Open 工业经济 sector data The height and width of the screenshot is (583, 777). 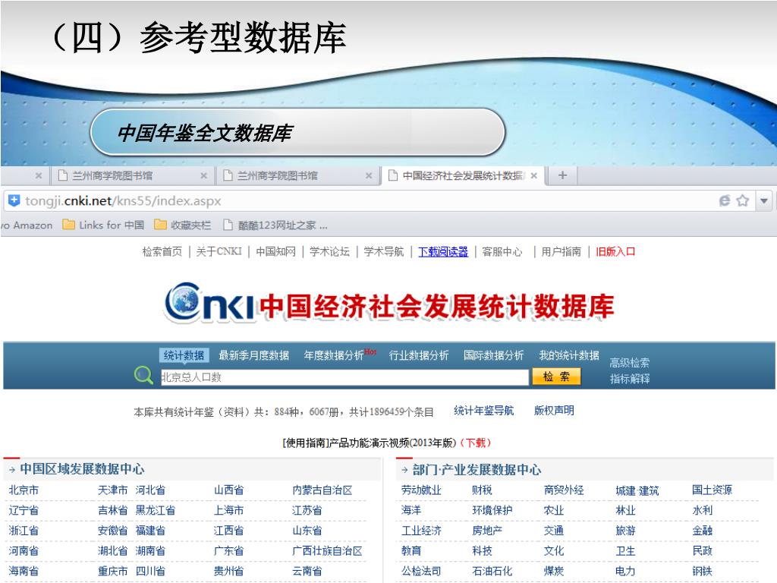tap(421, 531)
